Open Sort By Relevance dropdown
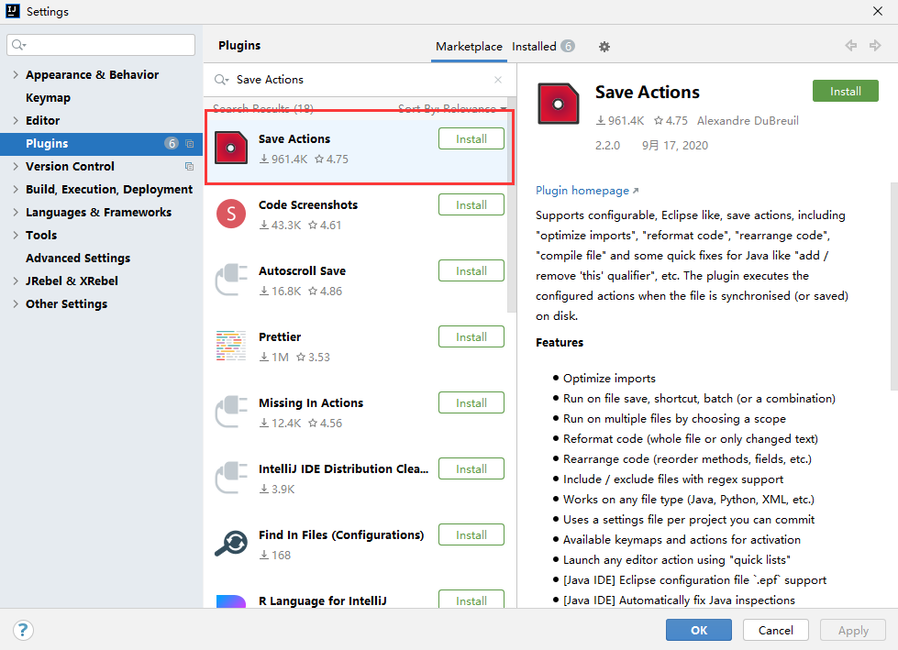Screen dimensions: 898x650 tap(452, 108)
